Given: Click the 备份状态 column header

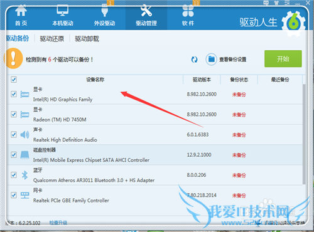Looking at the screenshot, I should [x=239, y=80].
